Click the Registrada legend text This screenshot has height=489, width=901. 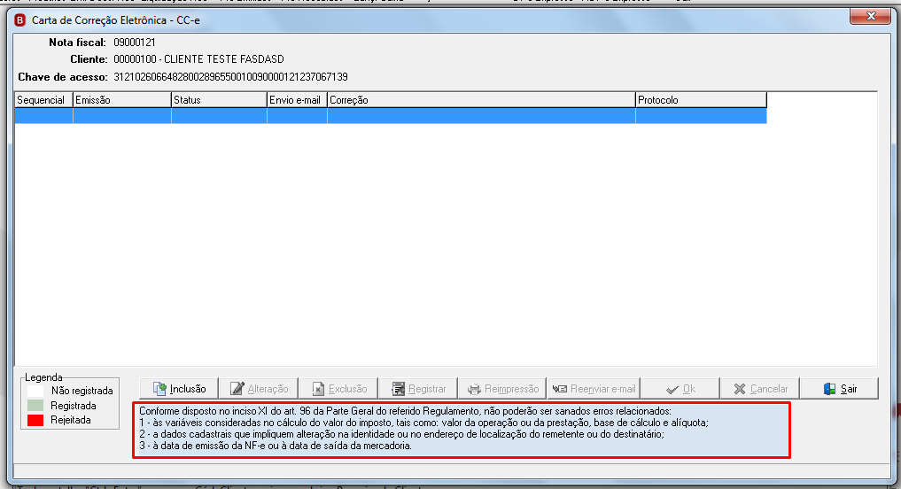tap(73, 406)
